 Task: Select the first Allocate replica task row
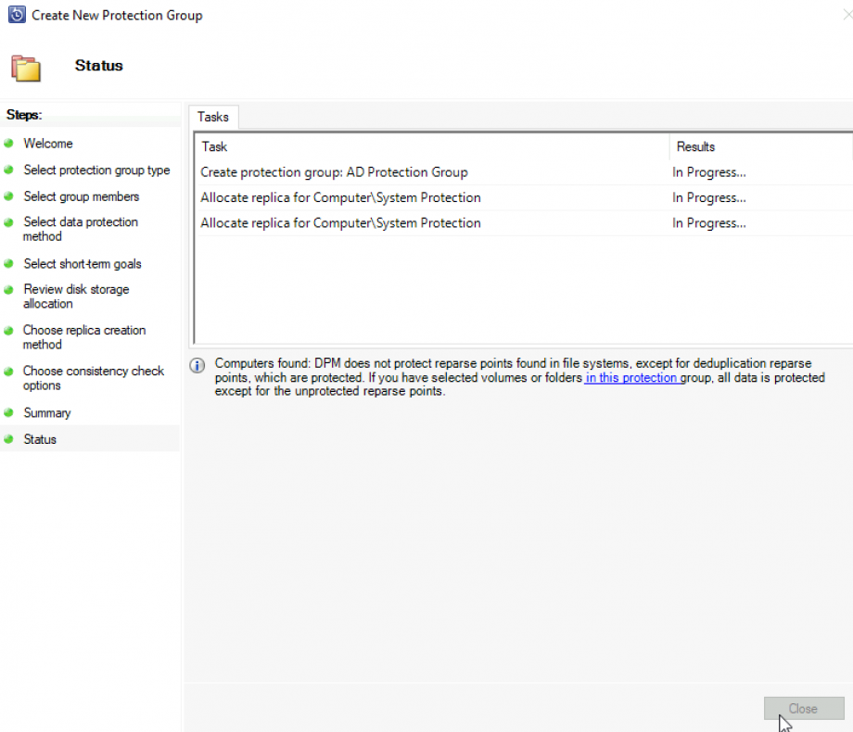click(x=341, y=197)
